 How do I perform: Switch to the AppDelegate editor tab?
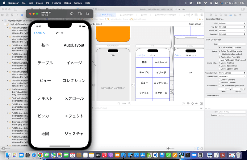pos(127,15)
